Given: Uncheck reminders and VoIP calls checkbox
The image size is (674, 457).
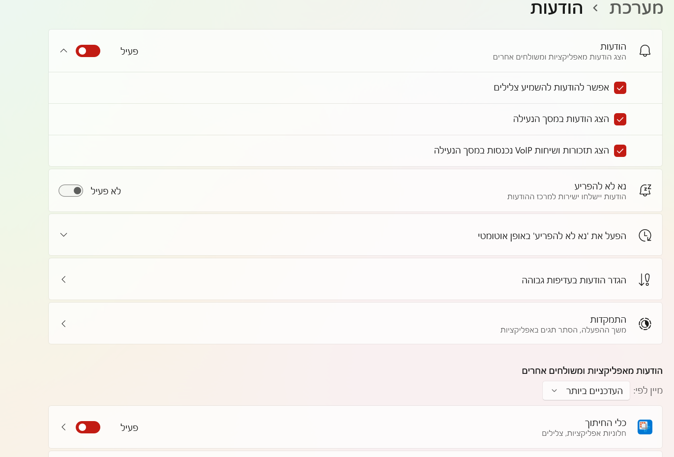Looking at the screenshot, I should [x=620, y=151].
